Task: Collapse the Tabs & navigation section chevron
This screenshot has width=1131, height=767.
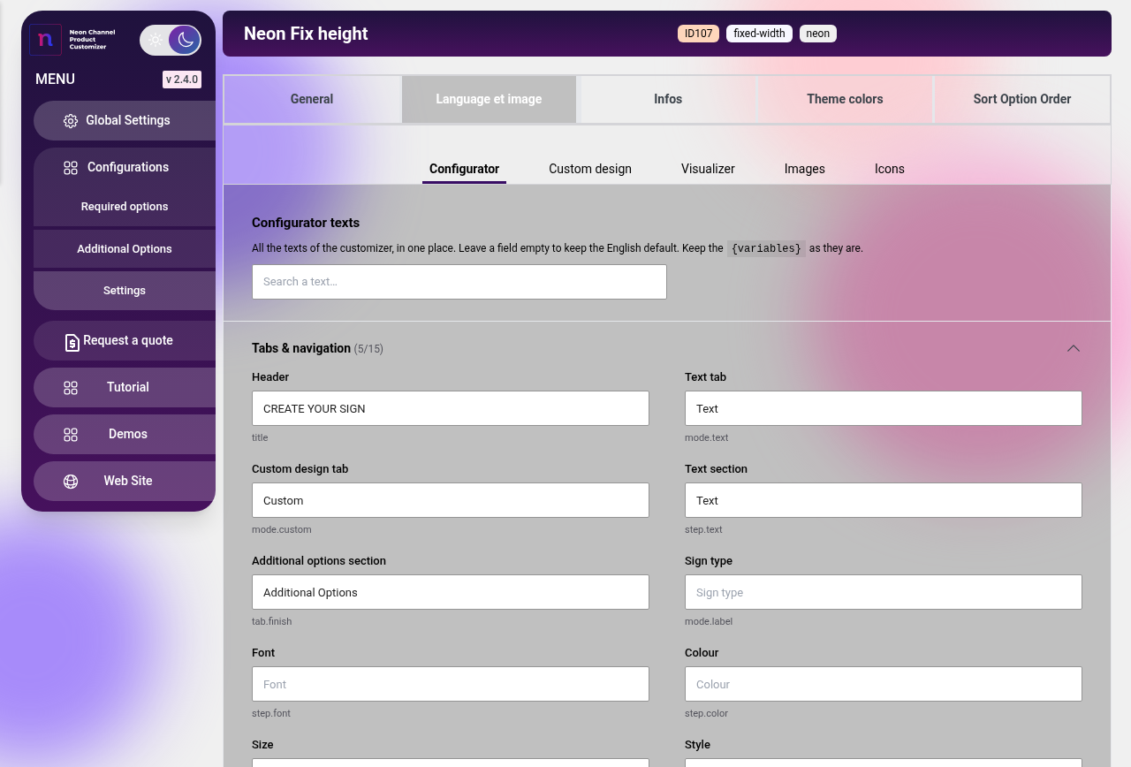Action: click(1074, 348)
